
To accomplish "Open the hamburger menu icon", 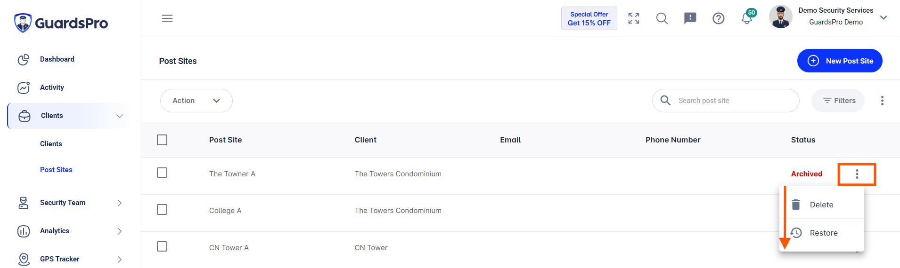I will click(x=167, y=18).
